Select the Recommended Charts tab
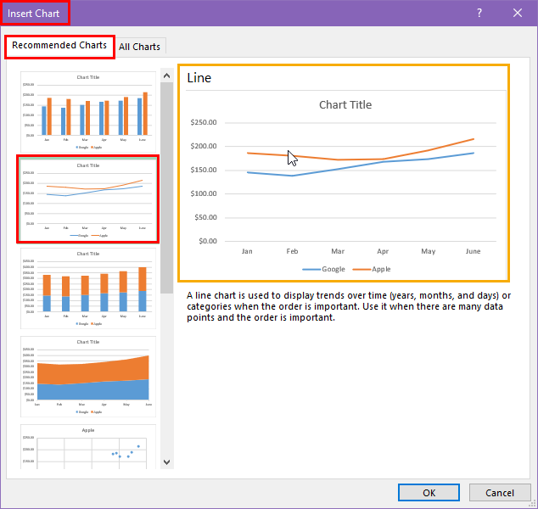 pos(59,45)
